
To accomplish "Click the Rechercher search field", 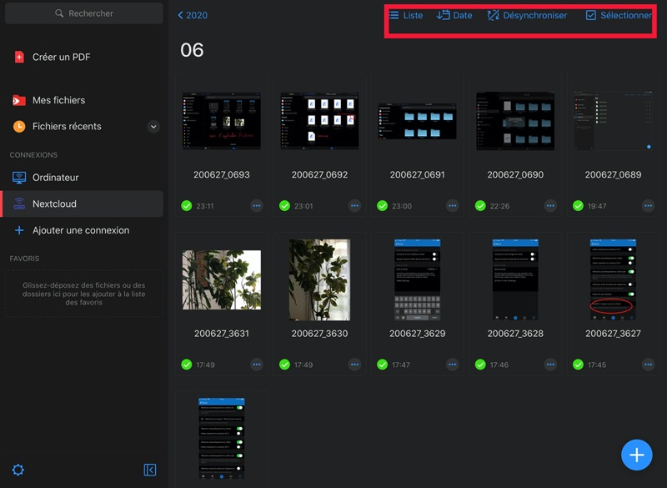I will (x=83, y=13).
